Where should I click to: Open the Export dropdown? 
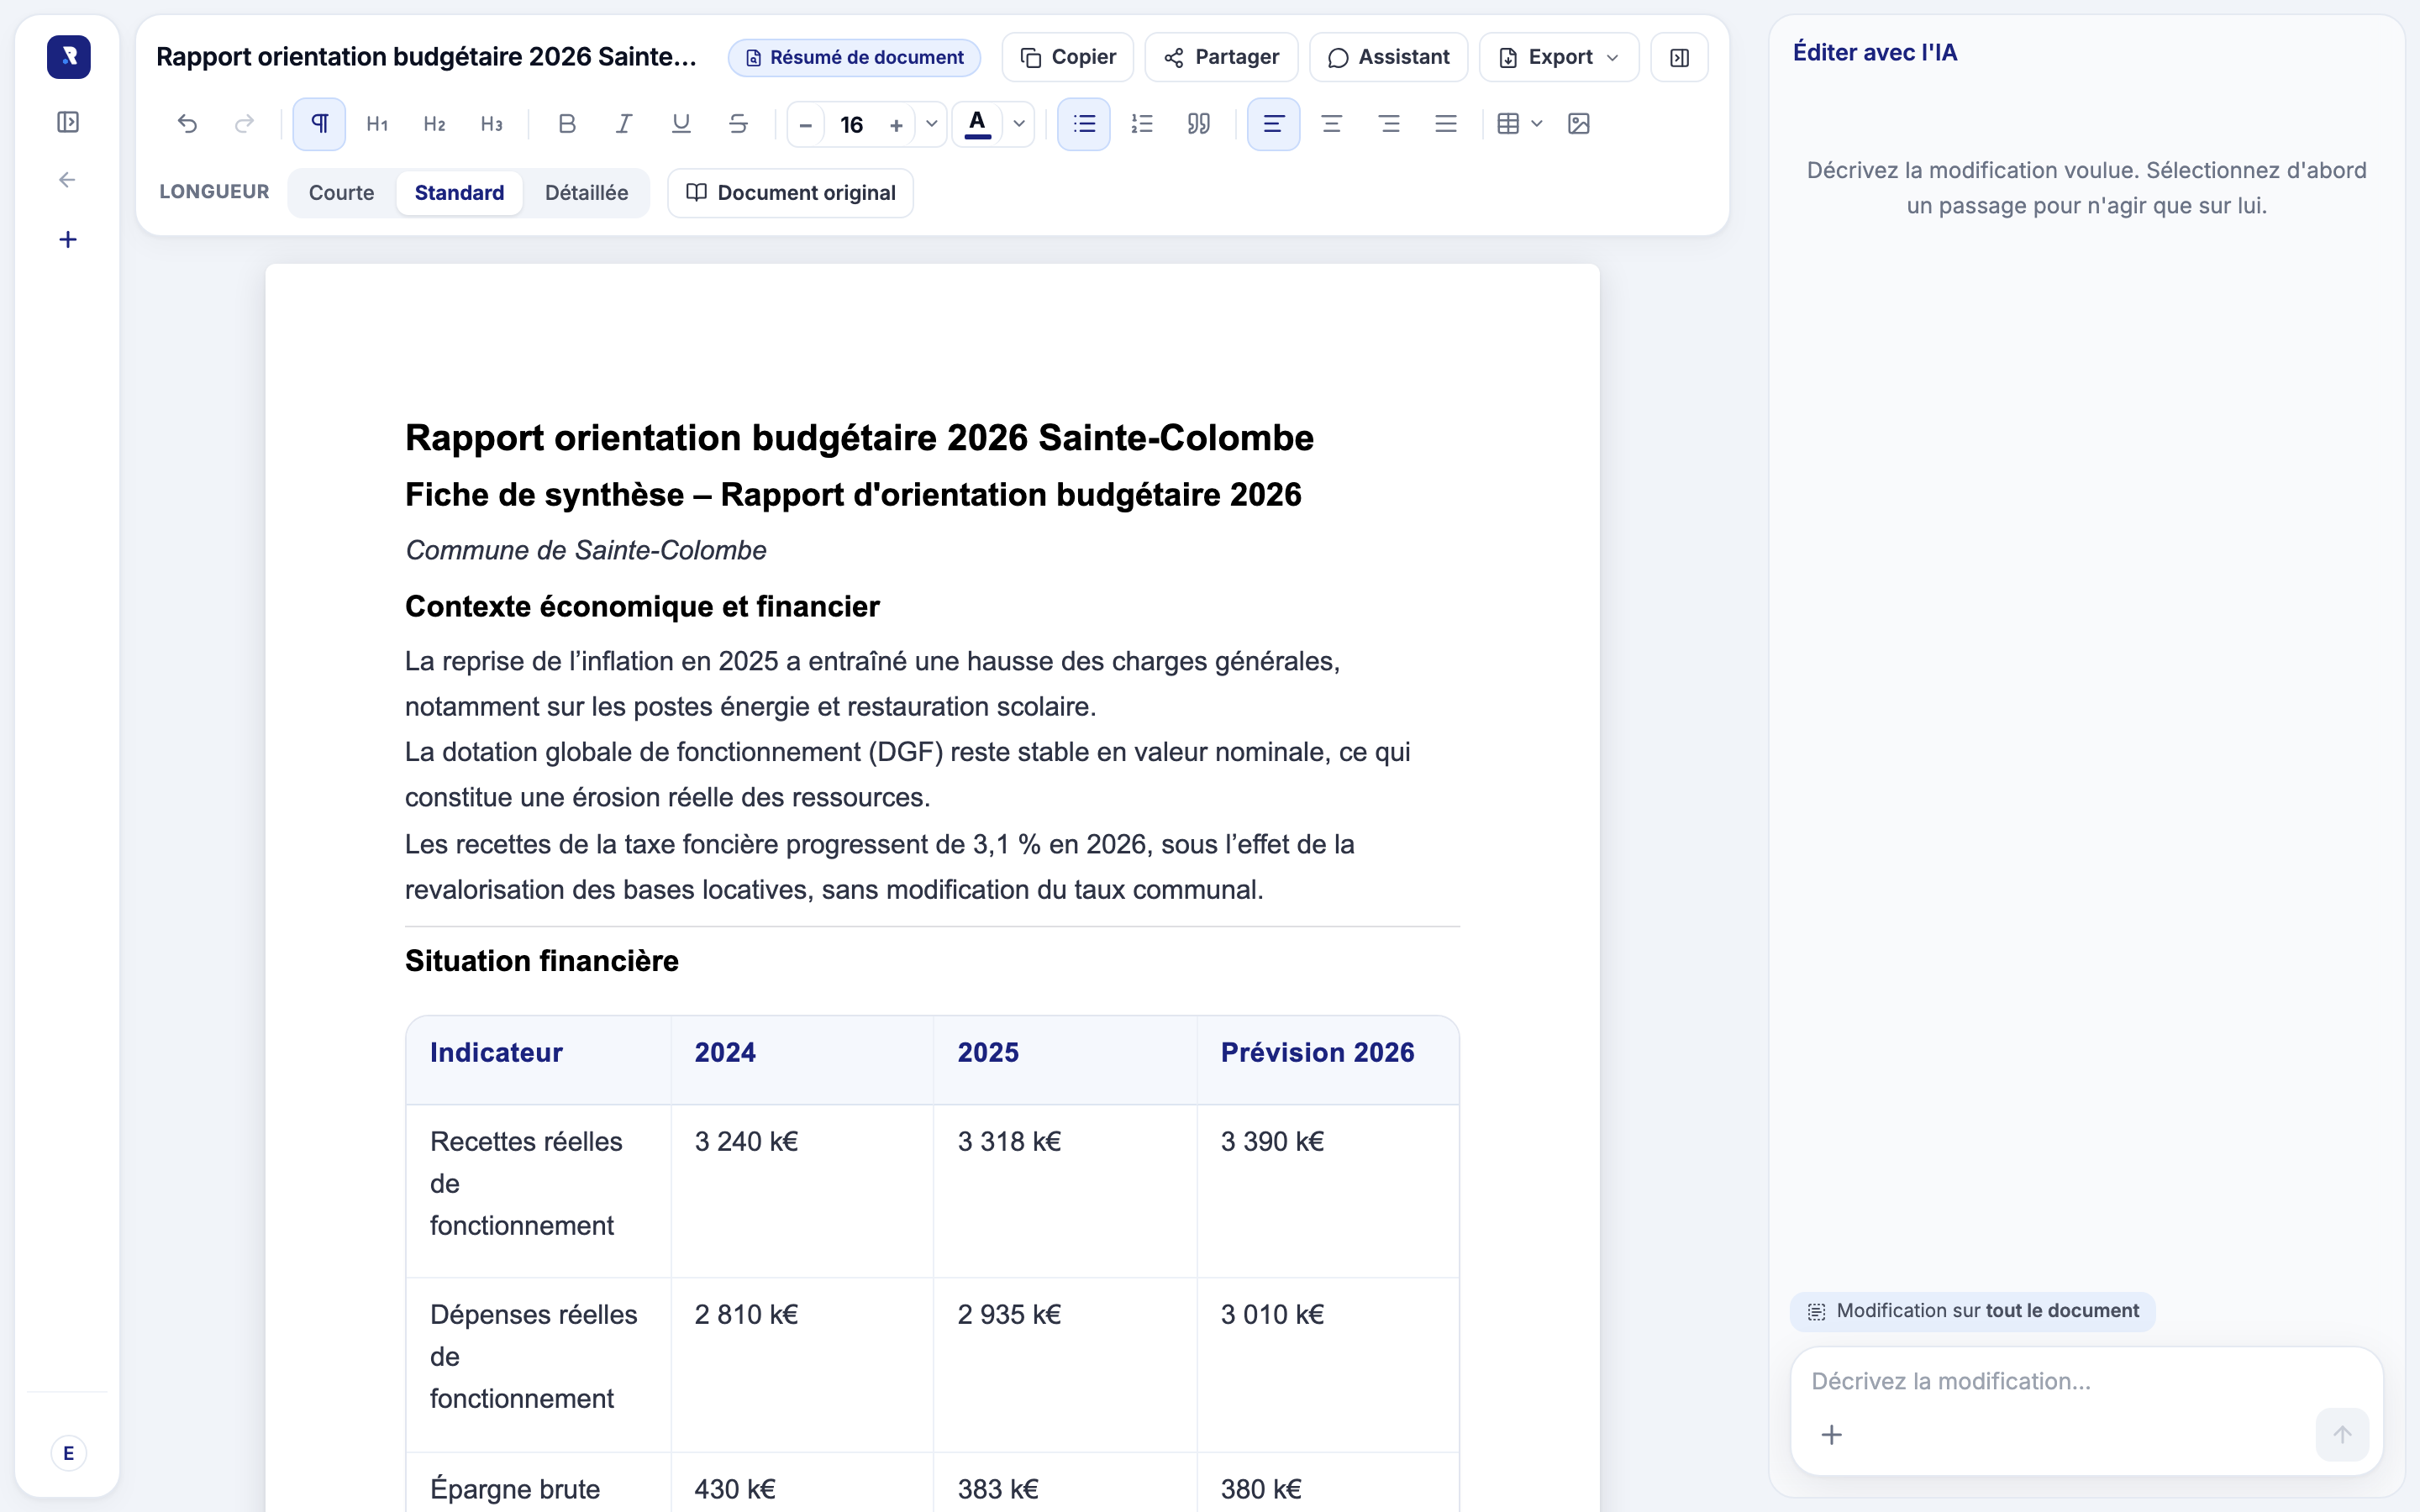tap(1558, 57)
